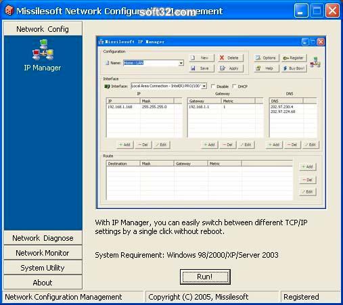
Task: Click Save button with floppy icon
Action: click(x=202, y=68)
